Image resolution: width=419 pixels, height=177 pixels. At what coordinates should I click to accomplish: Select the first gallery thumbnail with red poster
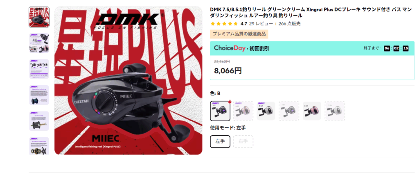pyautogui.click(x=39, y=17)
